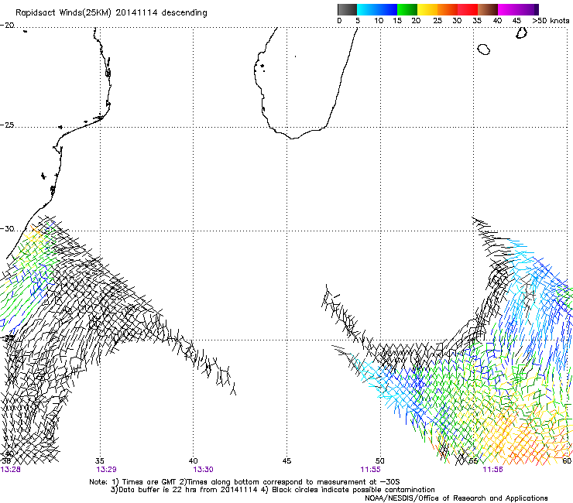Click the purple time label '11:55'

click(x=370, y=470)
